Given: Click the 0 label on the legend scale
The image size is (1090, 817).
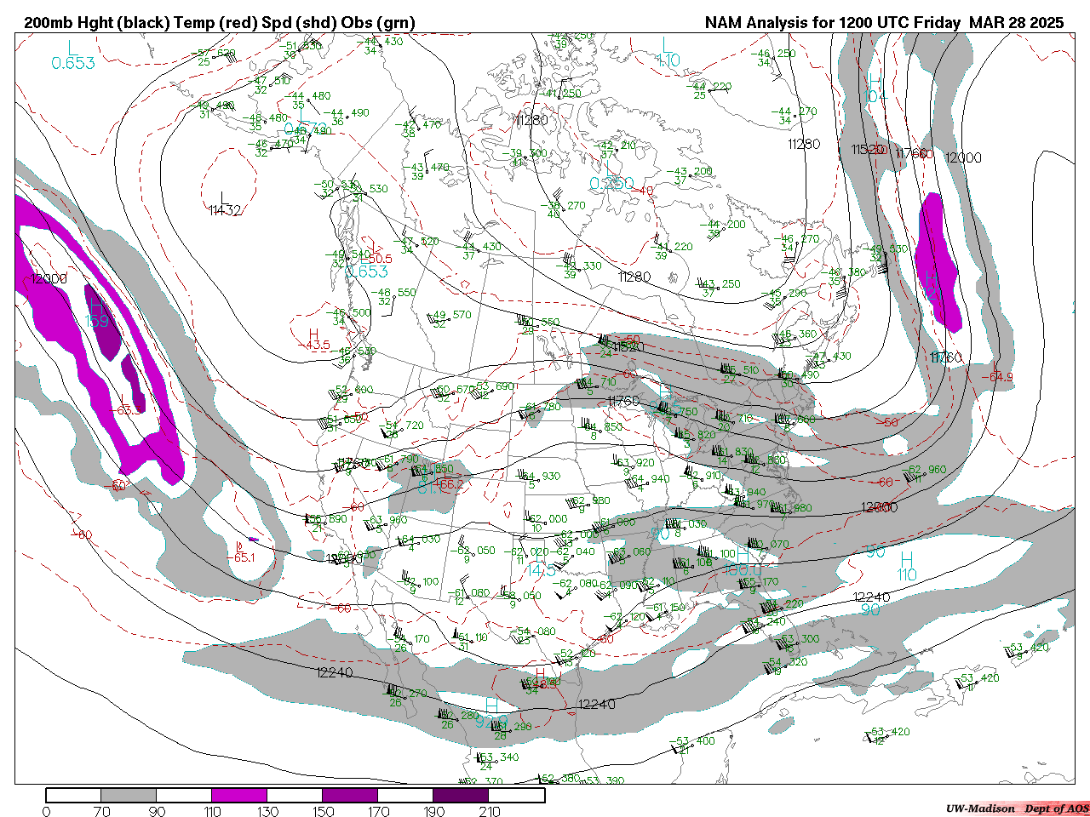Looking at the screenshot, I should [46, 811].
